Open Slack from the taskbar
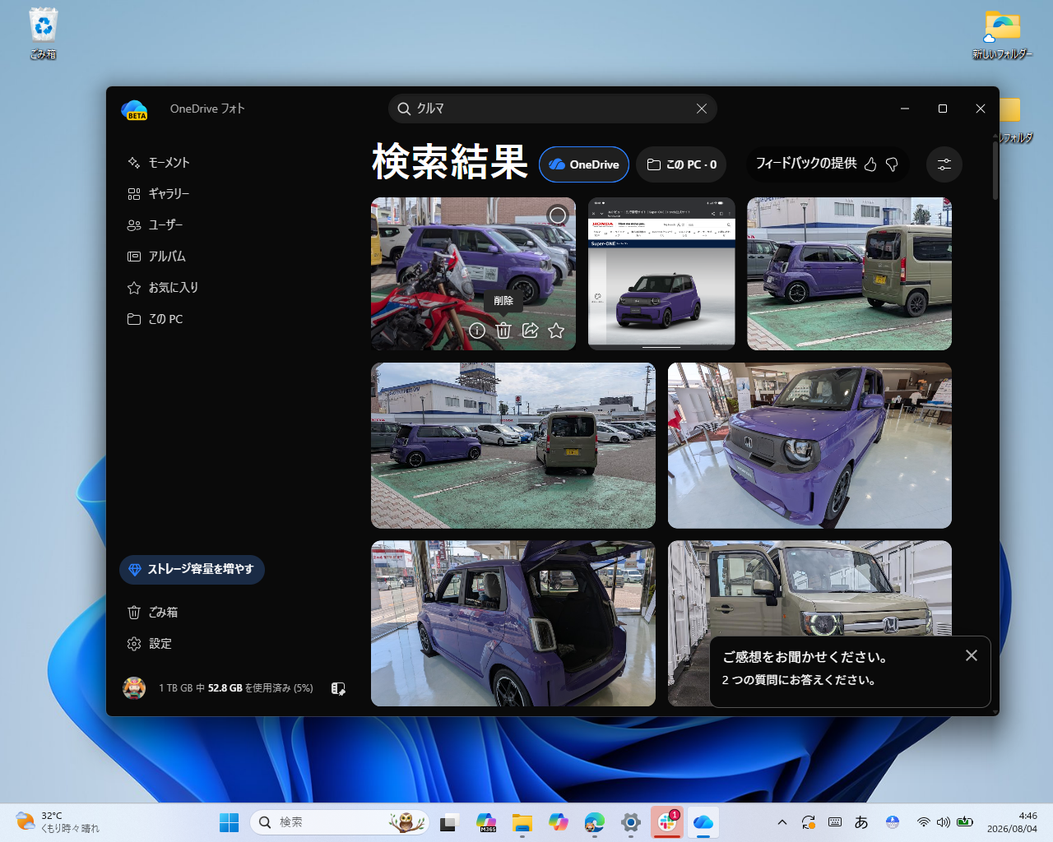Screen dimensions: 1053x842 pos(667,822)
